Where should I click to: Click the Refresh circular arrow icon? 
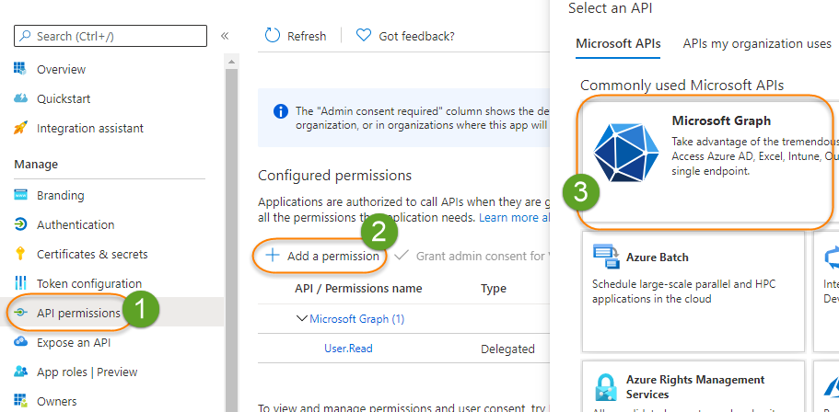[273, 36]
